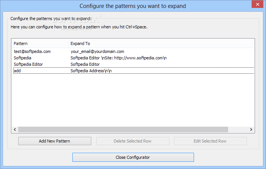Image resolution: width=266 pixels, height=169 pixels.
Task: Select the Softpedia Editor pattern cell
Action: [x=28, y=64]
